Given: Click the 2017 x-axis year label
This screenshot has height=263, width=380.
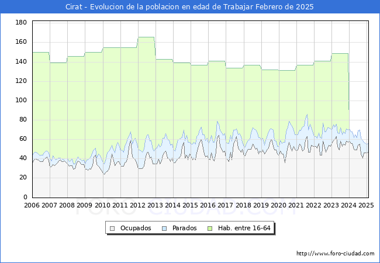Looking at the screenshot, I should point(226,205).
